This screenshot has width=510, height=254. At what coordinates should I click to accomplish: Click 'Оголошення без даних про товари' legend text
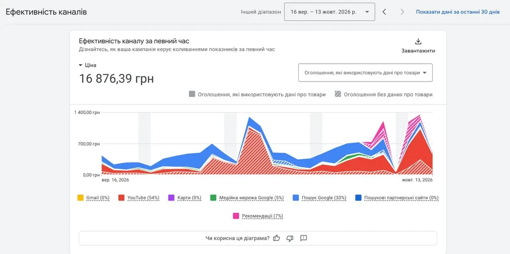tap(388, 94)
